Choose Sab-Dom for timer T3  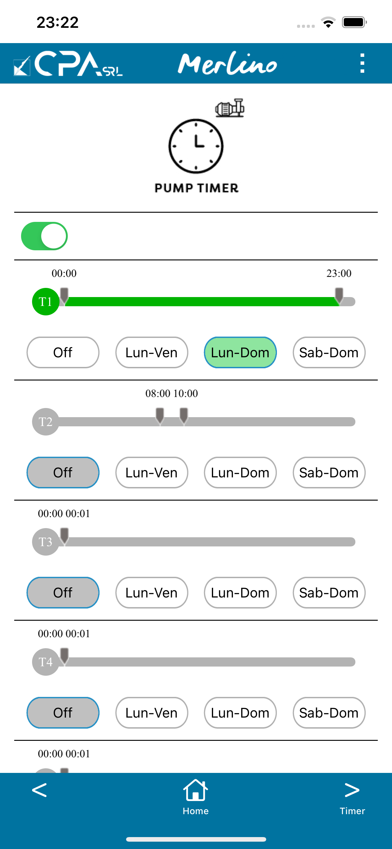click(329, 592)
